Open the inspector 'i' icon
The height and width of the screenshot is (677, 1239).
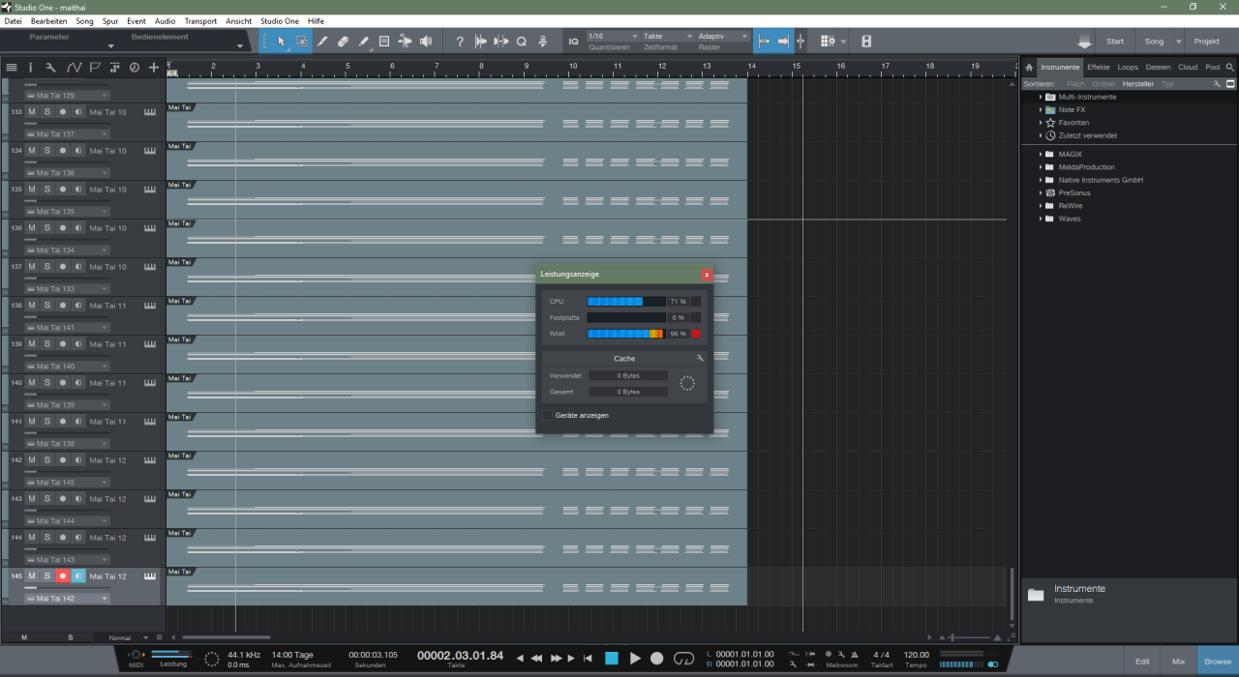click(30, 68)
